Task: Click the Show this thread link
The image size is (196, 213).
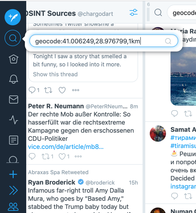Action: coord(55,74)
